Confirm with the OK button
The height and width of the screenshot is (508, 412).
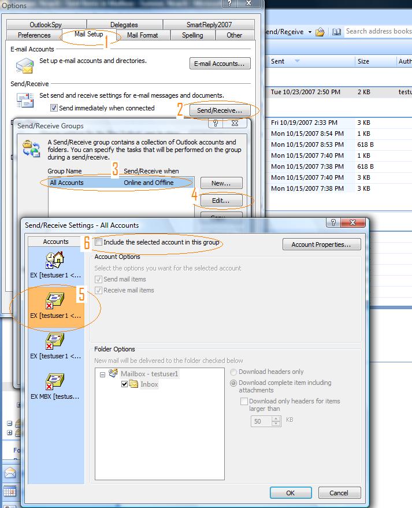point(291,493)
